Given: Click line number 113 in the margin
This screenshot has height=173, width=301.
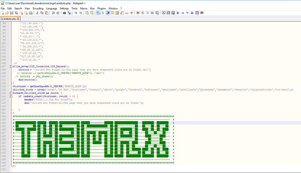Looking at the screenshot, I should point(3,86).
